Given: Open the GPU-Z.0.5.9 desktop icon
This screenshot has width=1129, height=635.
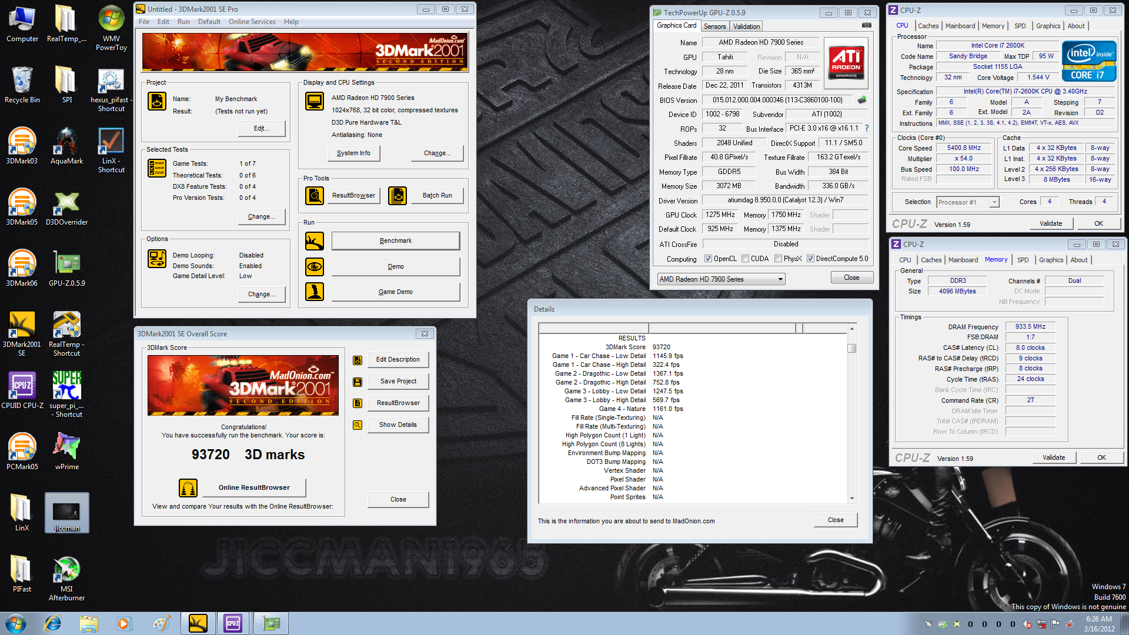Looking at the screenshot, I should coord(66,268).
